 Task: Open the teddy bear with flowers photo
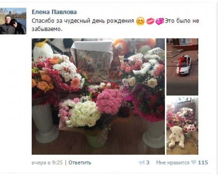coord(182,126)
